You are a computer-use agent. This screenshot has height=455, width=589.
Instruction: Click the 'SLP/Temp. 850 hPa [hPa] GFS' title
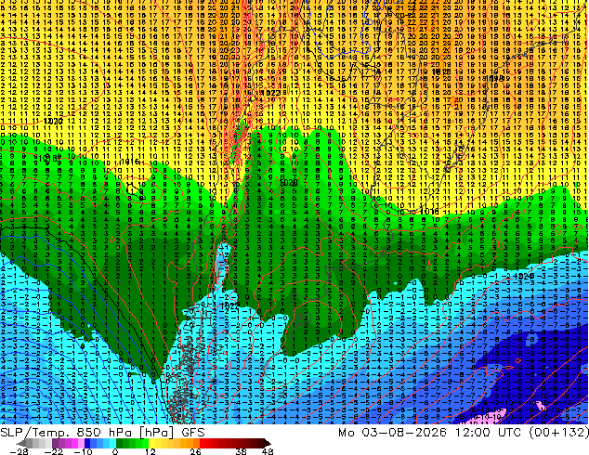pos(102,433)
